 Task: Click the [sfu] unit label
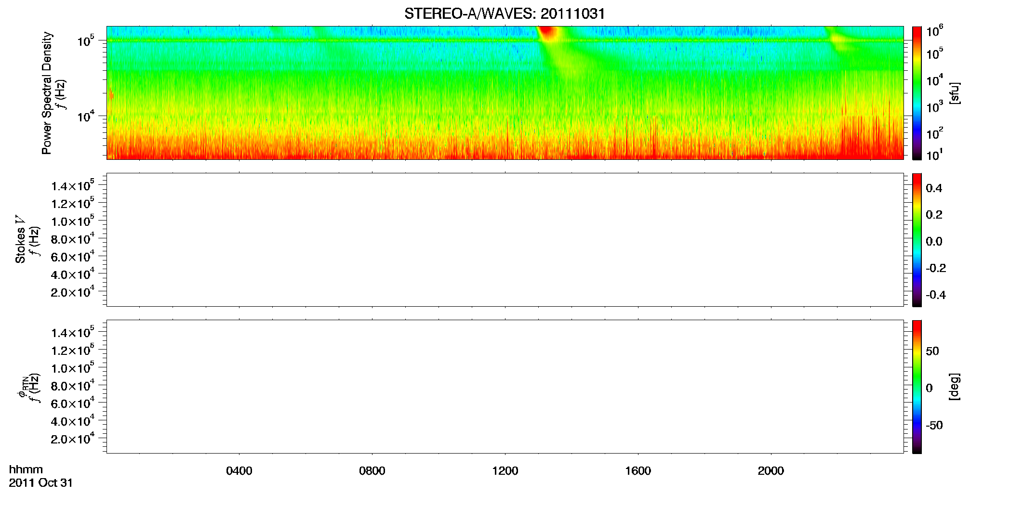(x=954, y=93)
